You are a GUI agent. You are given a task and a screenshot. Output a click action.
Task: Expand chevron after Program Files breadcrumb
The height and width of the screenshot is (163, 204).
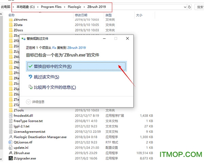tap(65, 7)
